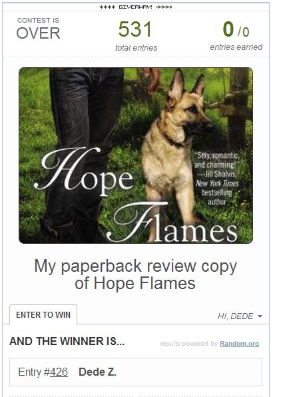Click the winner entry row box
The width and height of the screenshot is (281, 397).
(136, 372)
